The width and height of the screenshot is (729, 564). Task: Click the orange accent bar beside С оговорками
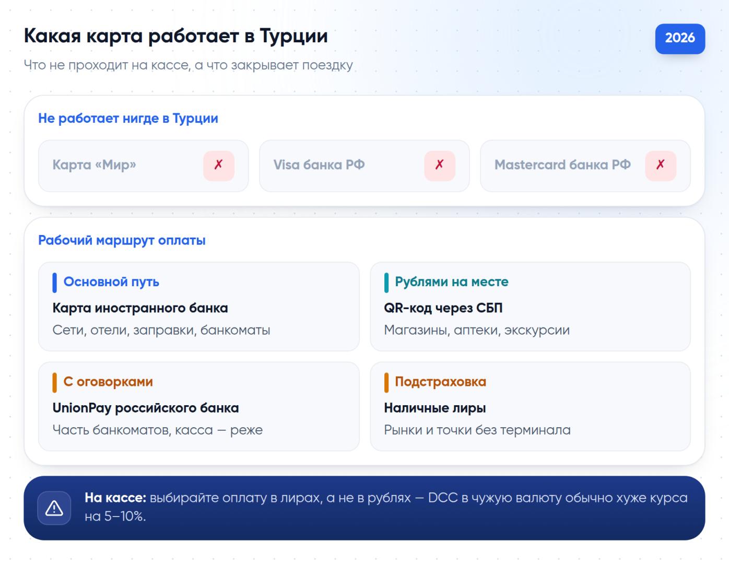coord(54,382)
